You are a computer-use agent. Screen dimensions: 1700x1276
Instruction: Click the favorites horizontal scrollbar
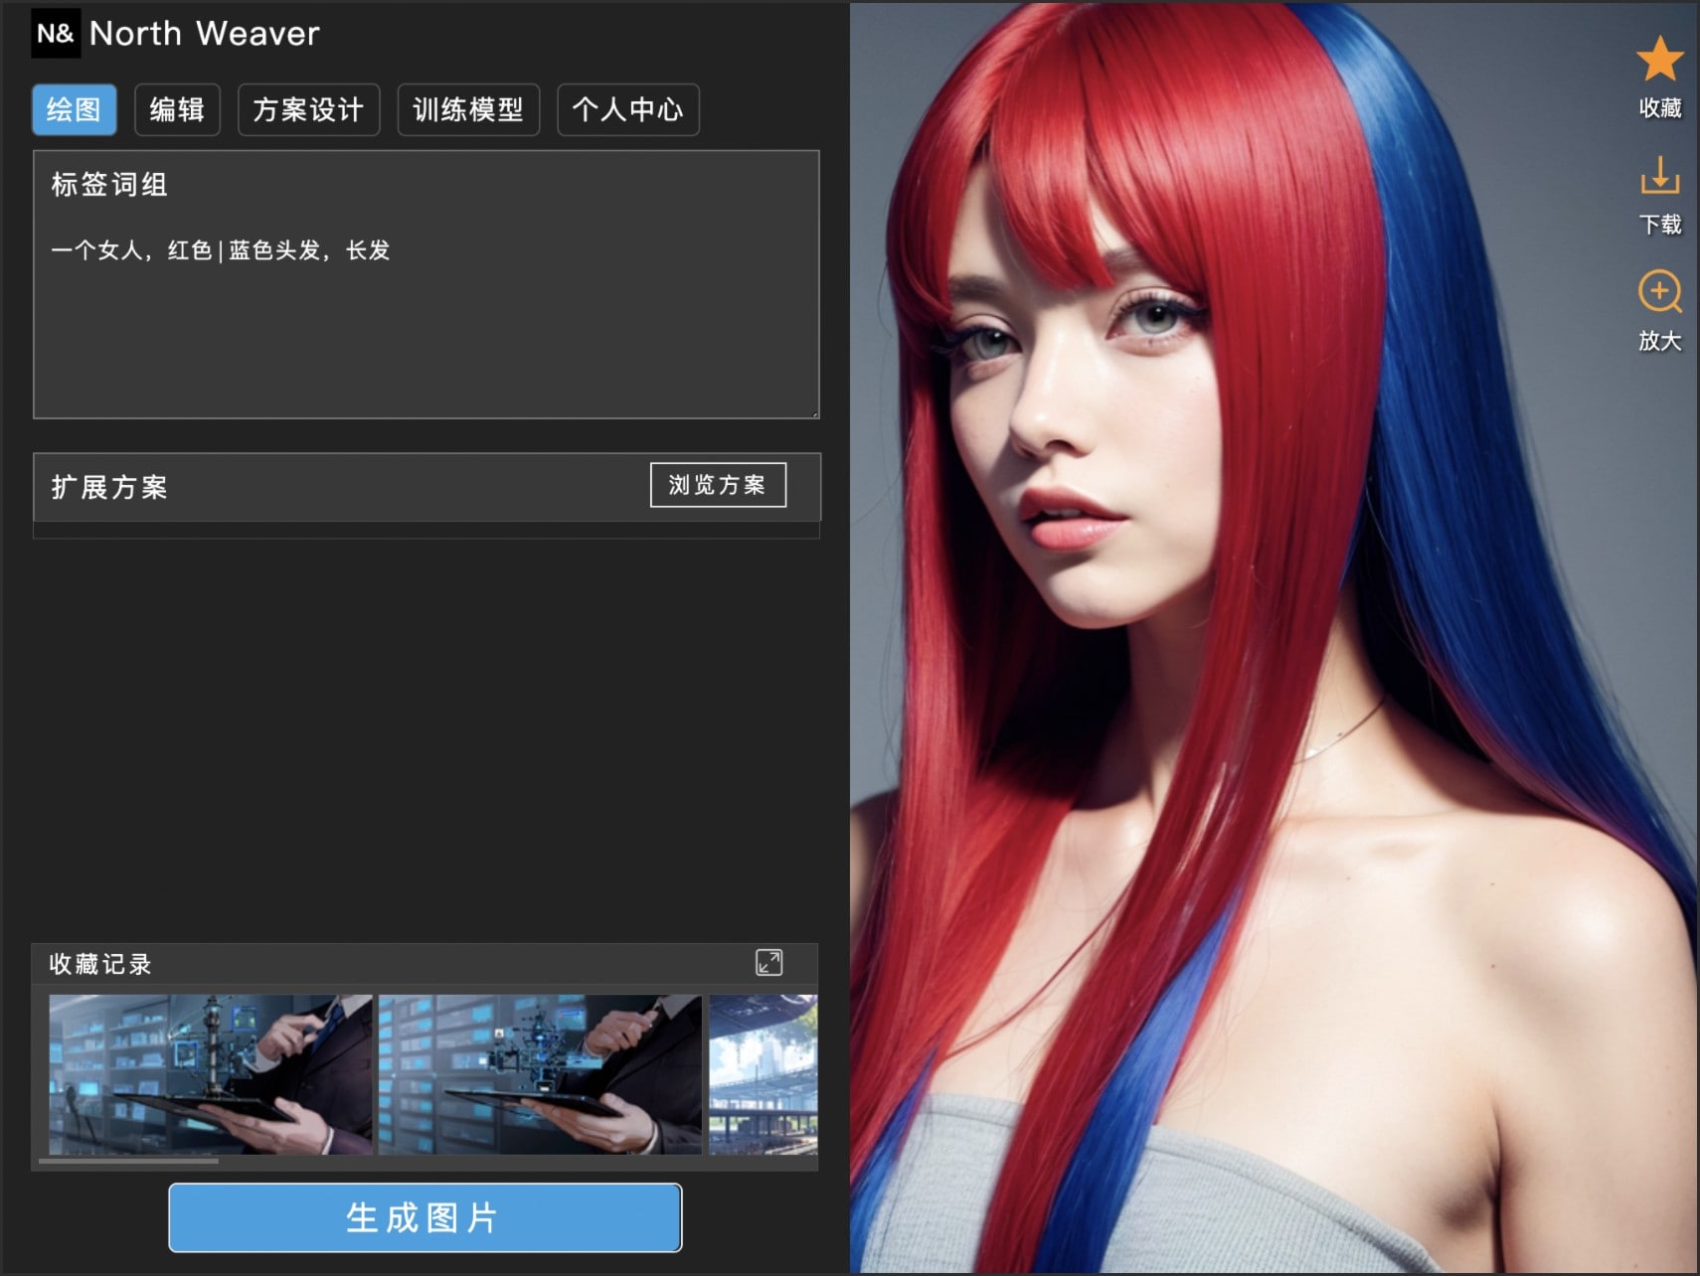(128, 1161)
